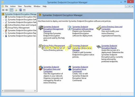Image resolution: width=135 pixels, height=97 pixels.
Task: Expand the Symantec Endpoint Encryption Use tree node
Action: click(3, 31)
